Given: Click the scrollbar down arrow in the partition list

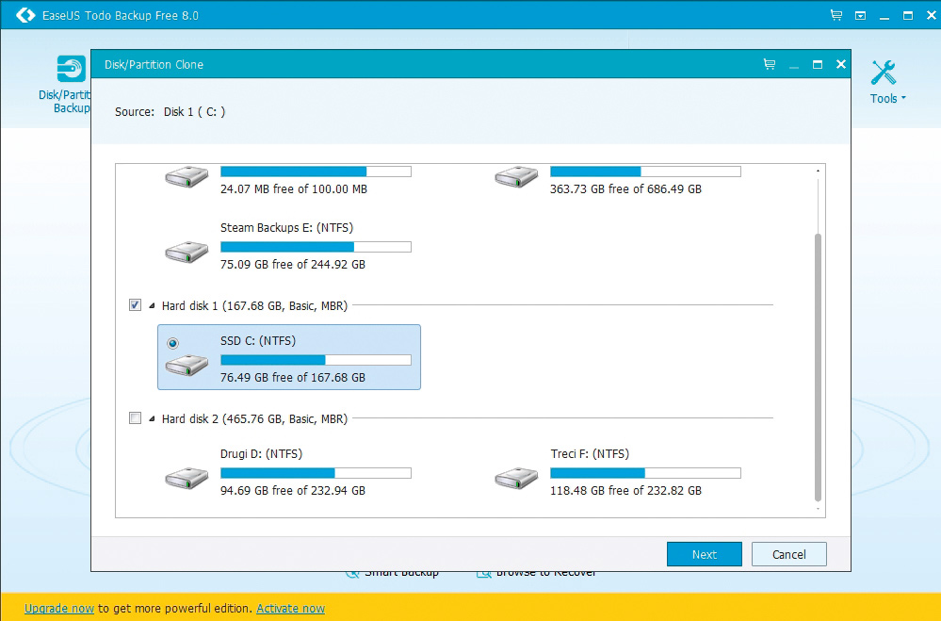Looking at the screenshot, I should click(x=818, y=509).
